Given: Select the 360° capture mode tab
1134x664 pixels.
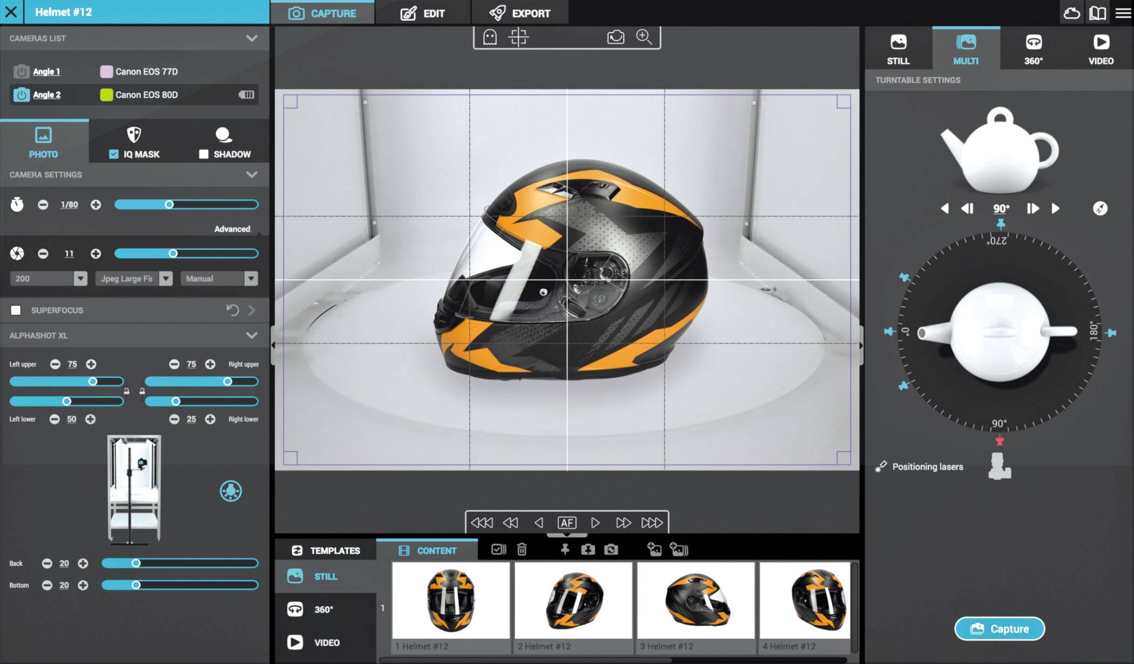Looking at the screenshot, I should [1034, 49].
